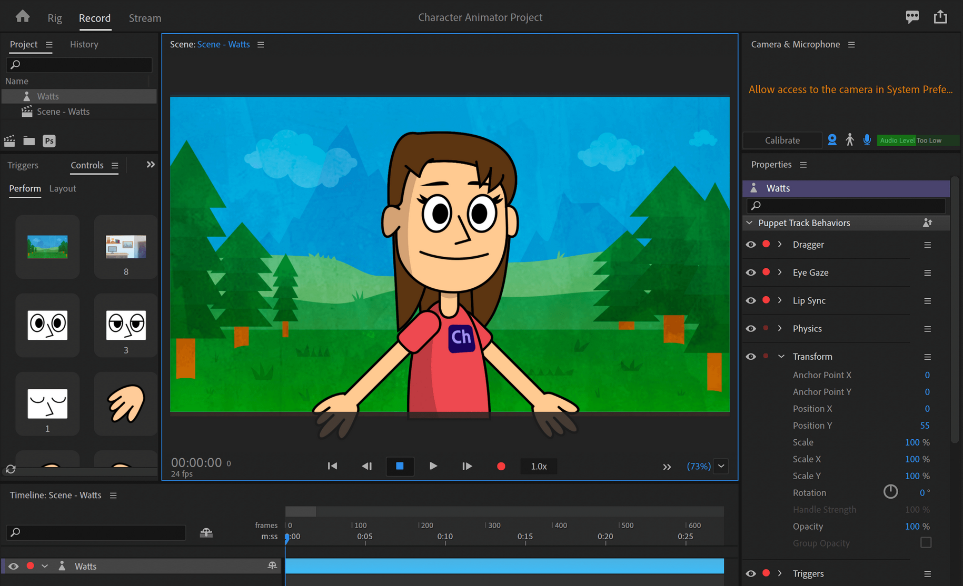
Task: Open the Triggers panel tab
Action: pyautogui.click(x=23, y=165)
